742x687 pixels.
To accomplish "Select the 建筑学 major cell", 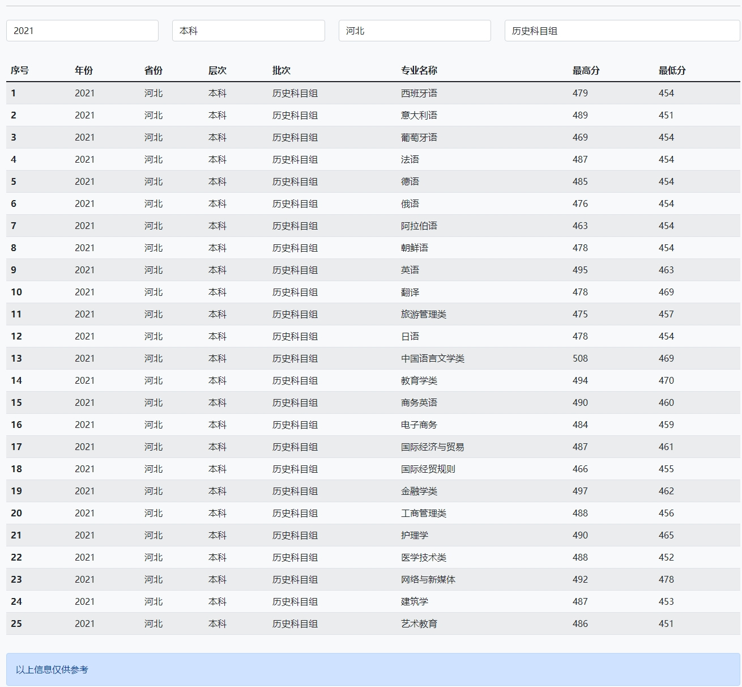I will pyautogui.click(x=415, y=601).
